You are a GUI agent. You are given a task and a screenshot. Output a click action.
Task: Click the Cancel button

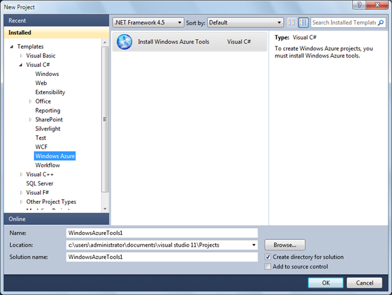coord(364,283)
